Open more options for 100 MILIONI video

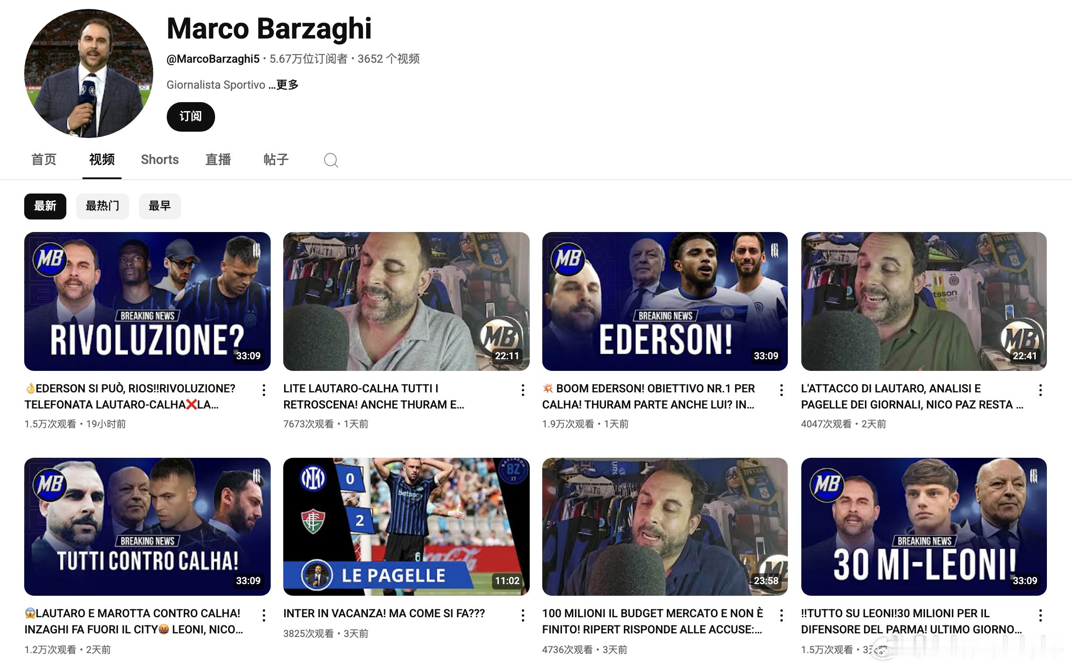pos(782,615)
